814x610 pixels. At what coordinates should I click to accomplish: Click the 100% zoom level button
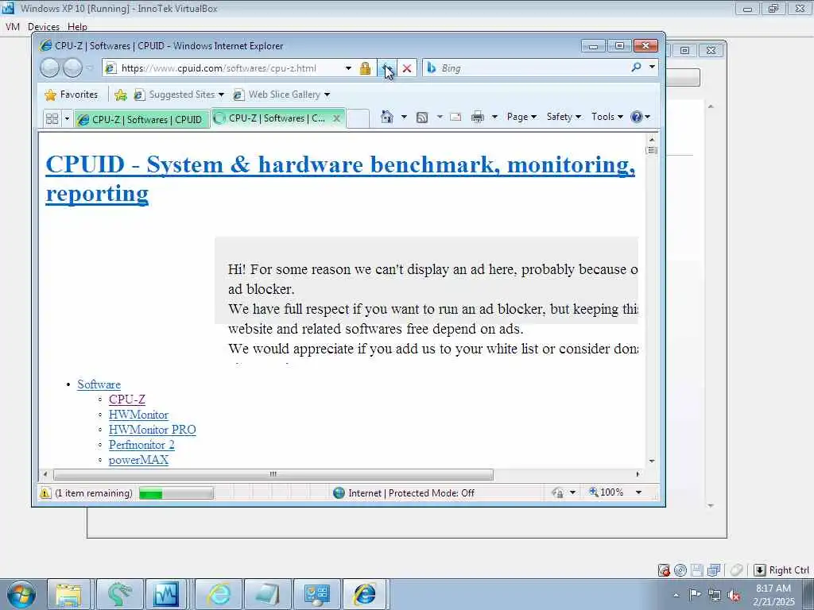(607, 492)
